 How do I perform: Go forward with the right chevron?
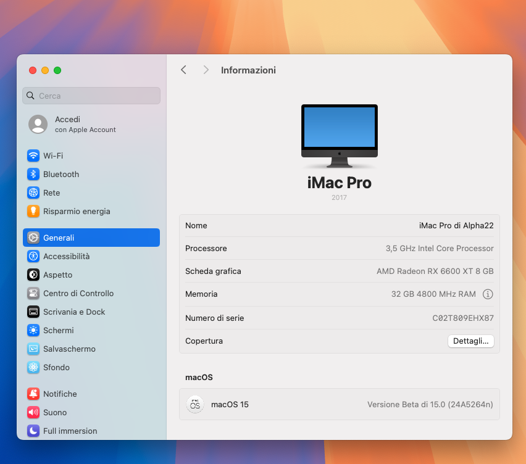pyautogui.click(x=206, y=70)
